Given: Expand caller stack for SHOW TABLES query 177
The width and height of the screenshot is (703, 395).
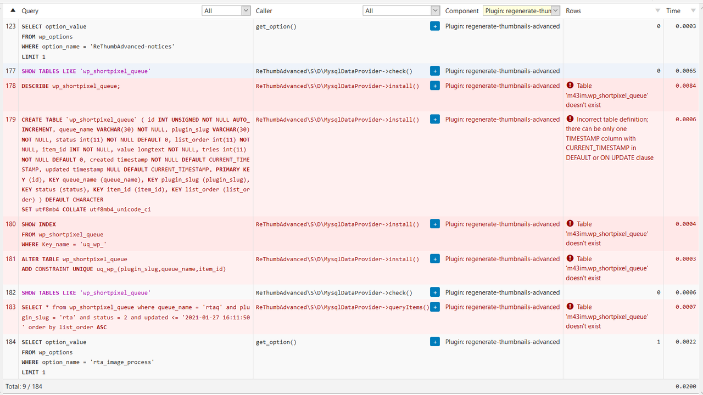Looking at the screenshot, I should [434, 71].
